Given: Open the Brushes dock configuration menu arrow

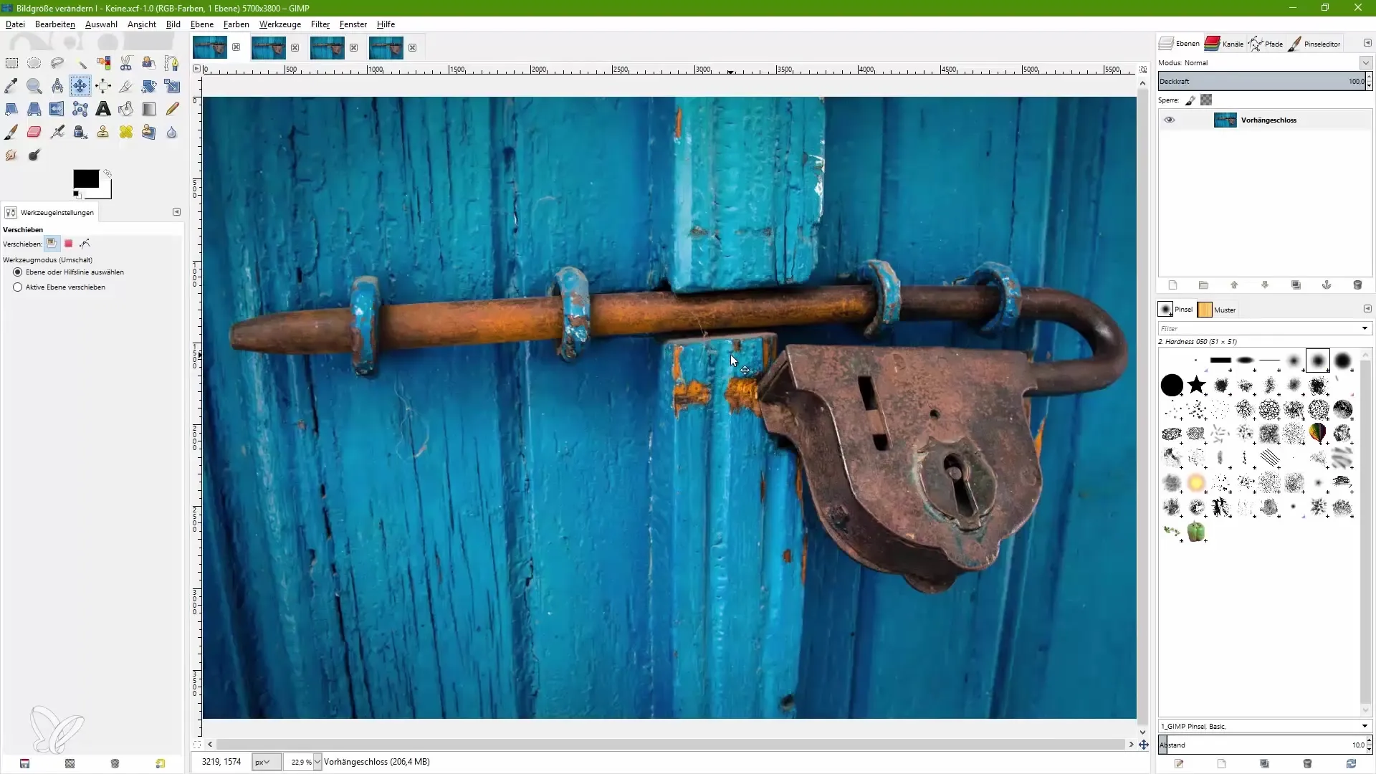Looking at the screenshot, I should click(1367, 309).
